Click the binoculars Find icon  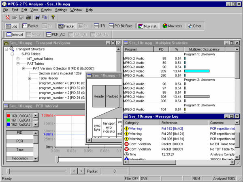pos(38,17)
